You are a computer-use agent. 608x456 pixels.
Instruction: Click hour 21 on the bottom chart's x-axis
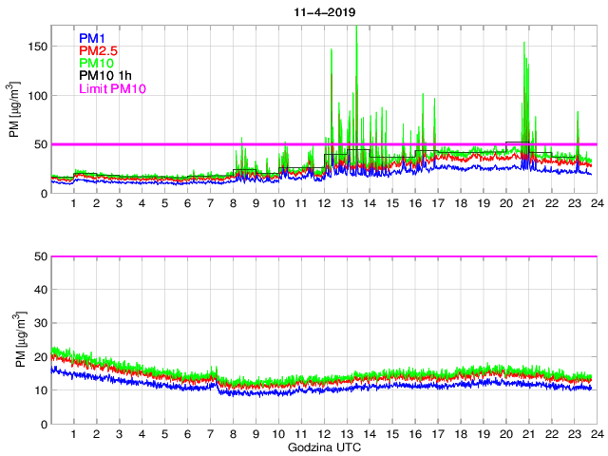click(x=528, y=435)
